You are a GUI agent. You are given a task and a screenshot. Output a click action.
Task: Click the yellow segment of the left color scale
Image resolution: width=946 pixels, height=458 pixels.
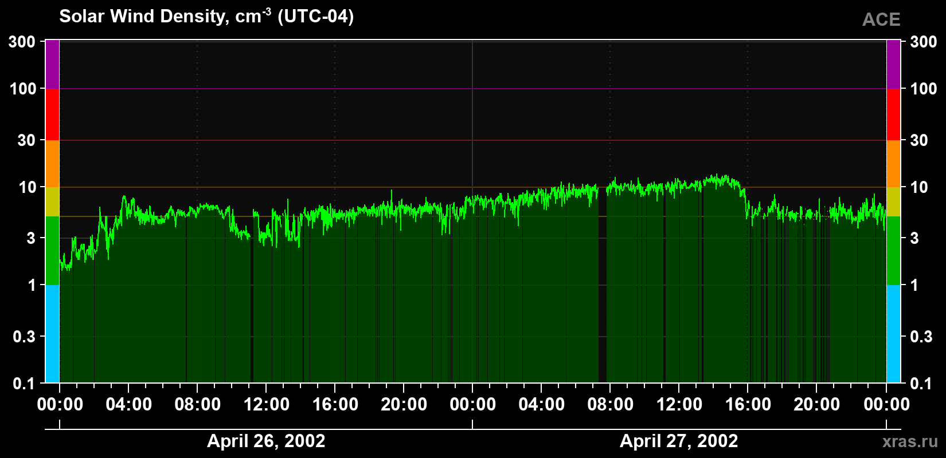52,202
